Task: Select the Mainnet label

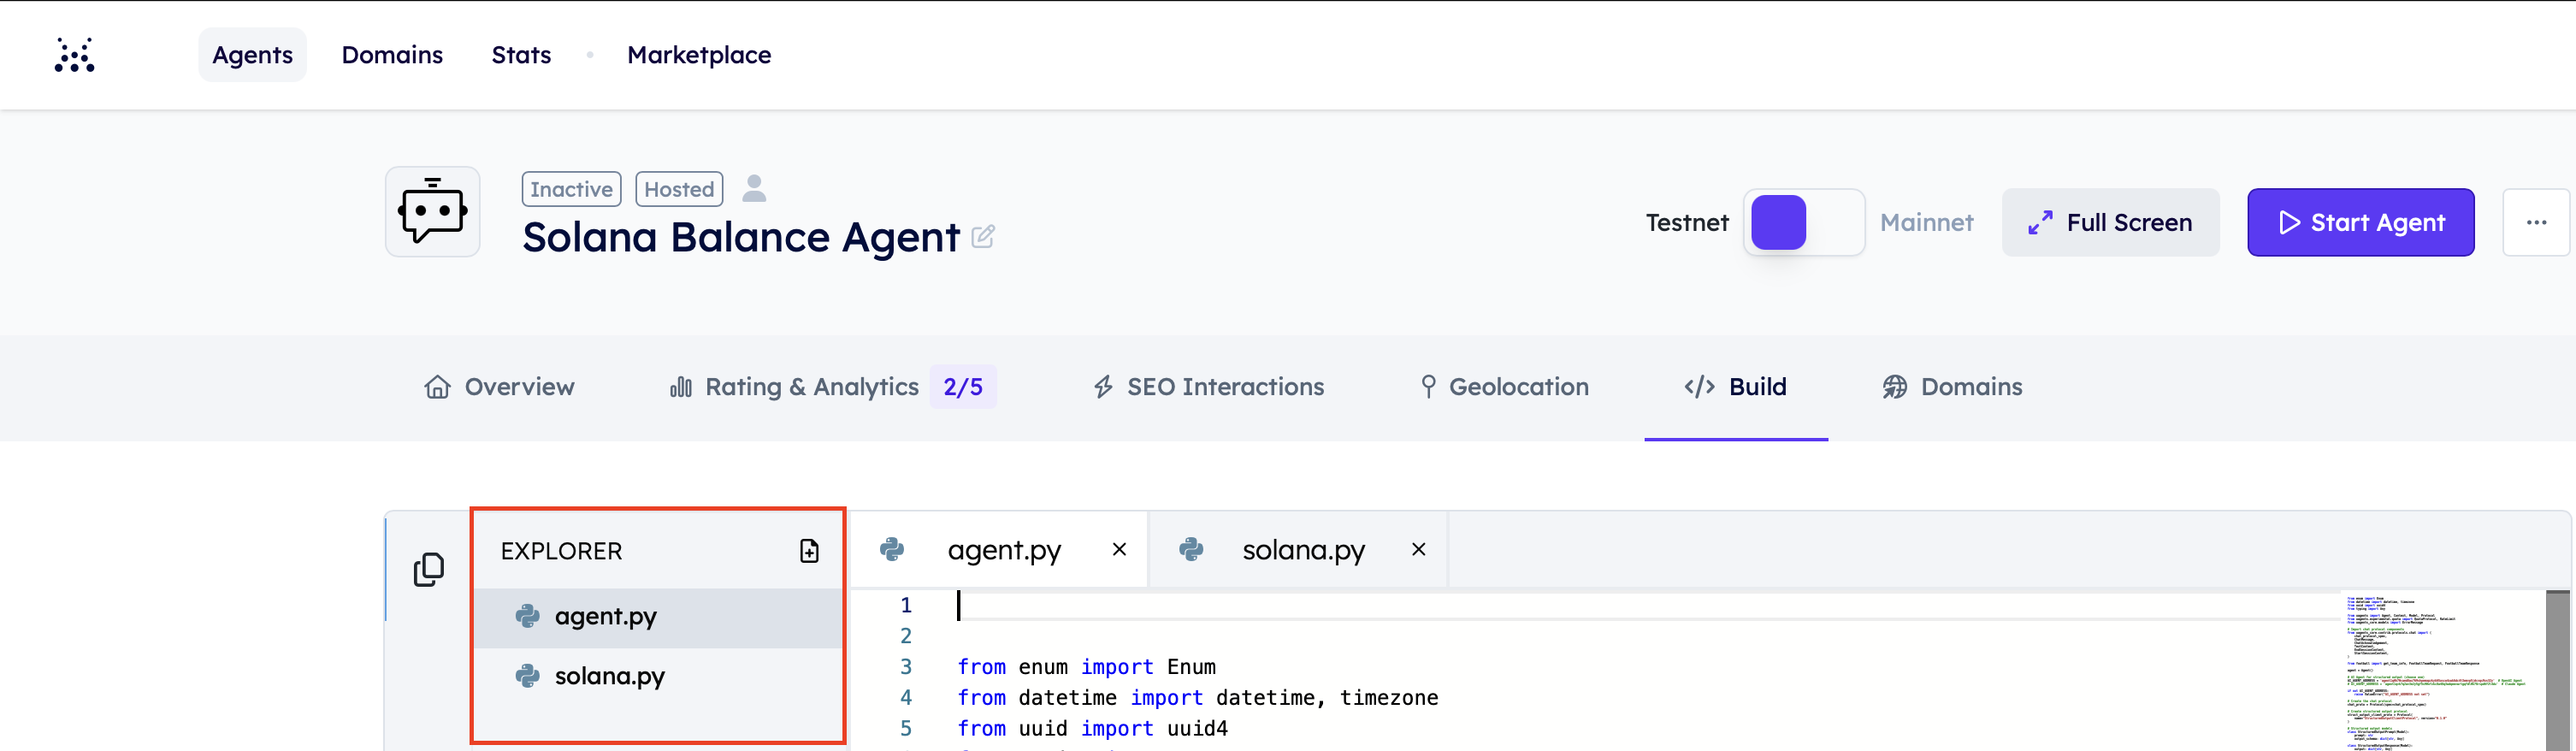Action: [1926, 222]
